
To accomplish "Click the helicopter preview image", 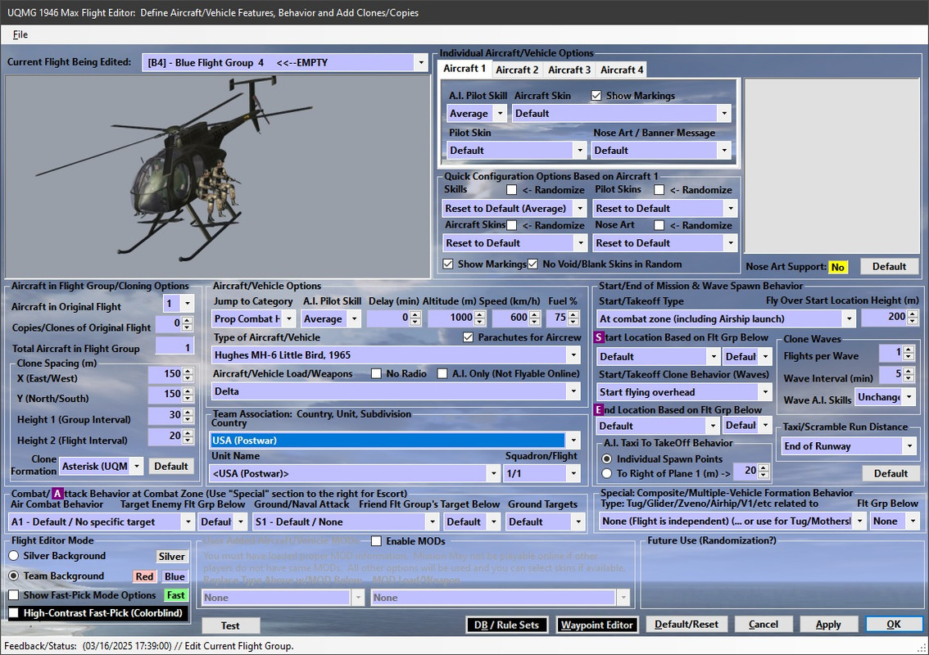I will (x=217, y=177).
